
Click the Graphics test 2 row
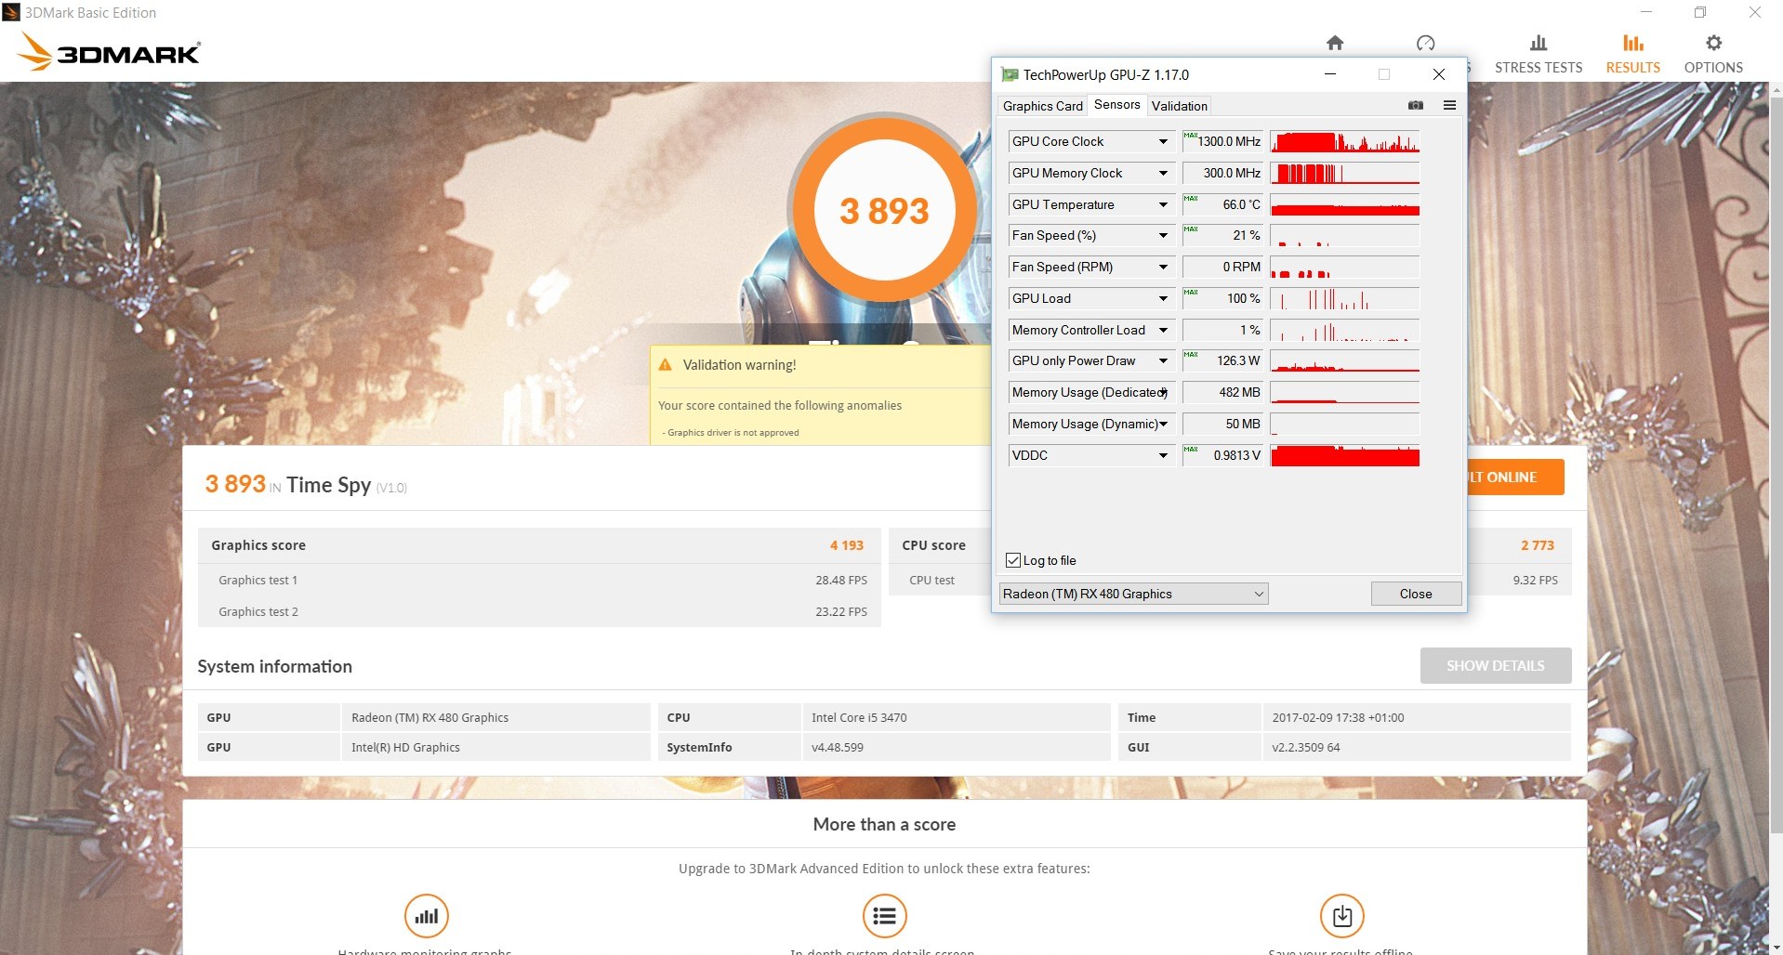(x=539, y=611)
